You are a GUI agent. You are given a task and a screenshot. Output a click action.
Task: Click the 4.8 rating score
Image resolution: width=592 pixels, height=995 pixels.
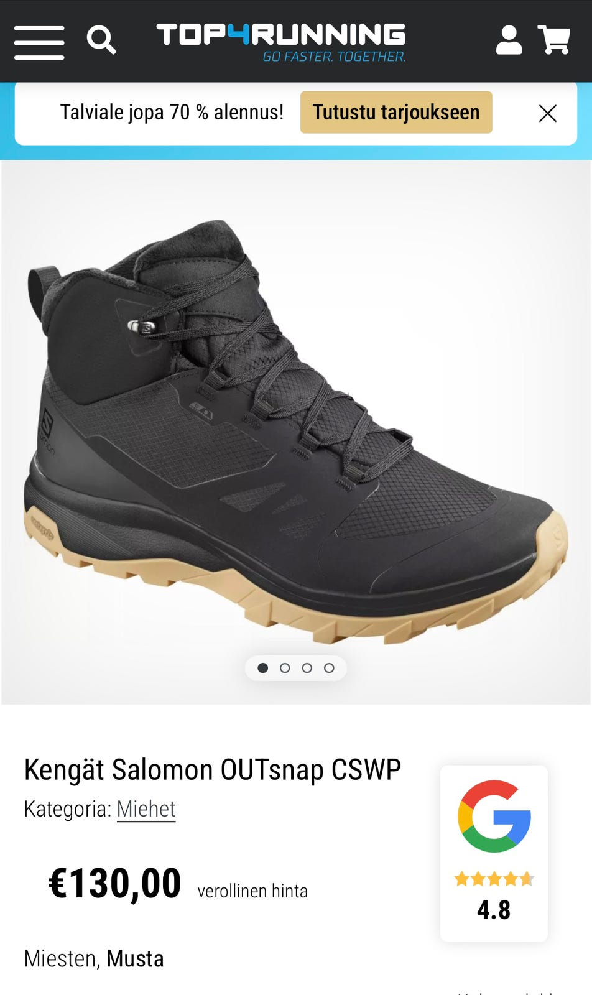pos(494,910)
